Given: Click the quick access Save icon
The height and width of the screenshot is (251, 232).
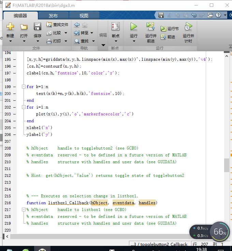Looking at the screenshot, I should 161,15.
